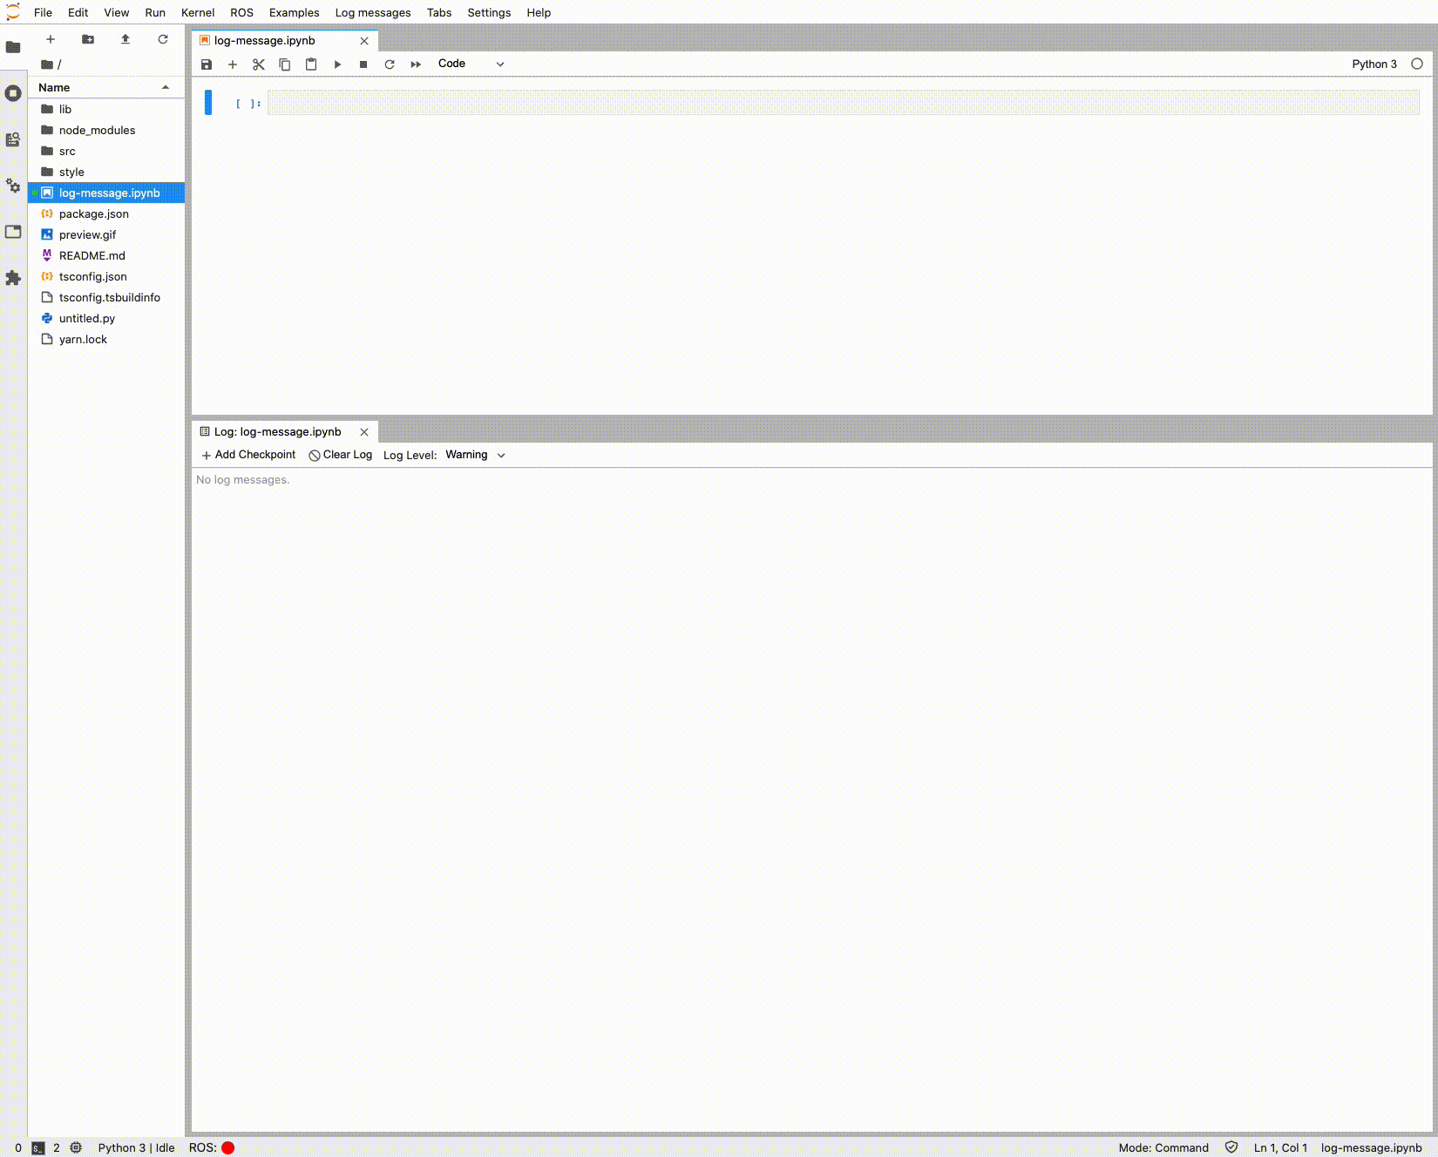Save the notebook with the disk icon
Screen dimensions: 1438x1157
point(207,64)
